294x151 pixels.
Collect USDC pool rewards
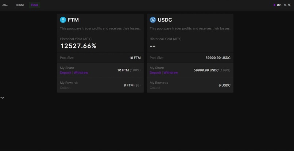click(155, 88)
